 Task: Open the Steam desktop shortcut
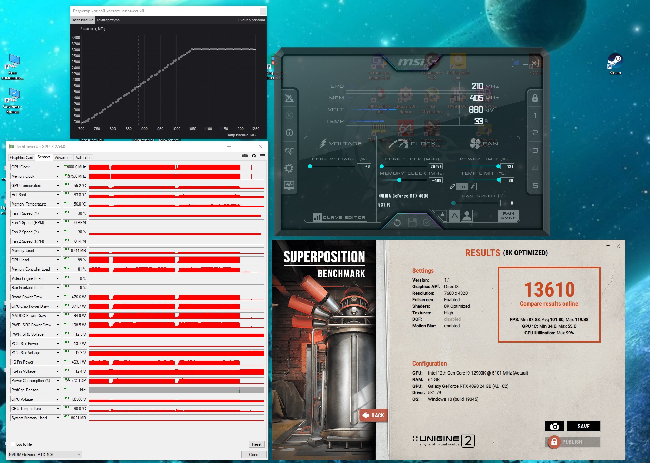(x=615, y=64)
